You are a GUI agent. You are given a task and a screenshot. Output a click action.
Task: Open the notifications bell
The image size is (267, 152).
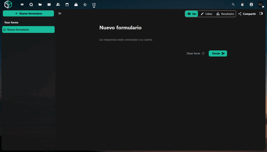tap(242, 4)
